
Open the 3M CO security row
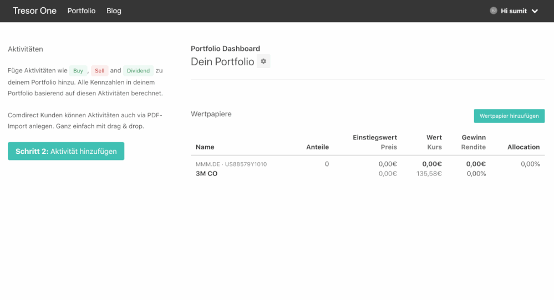(206, 174)
